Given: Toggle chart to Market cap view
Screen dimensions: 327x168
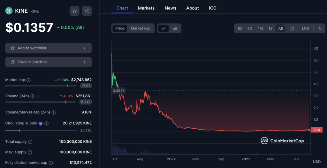Looking at the screenshot, I should 141,28.
